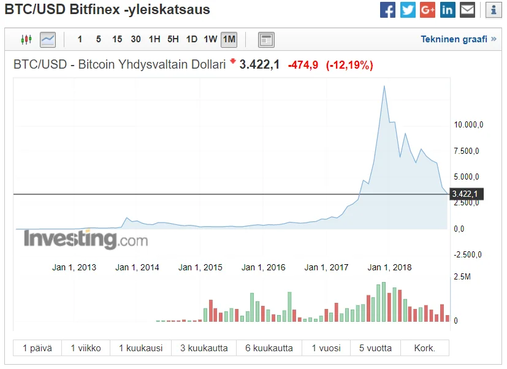The height and width of the screenshot is (369, 507).
Task: Click the user info icon at top right
Action: coord(493,10)
